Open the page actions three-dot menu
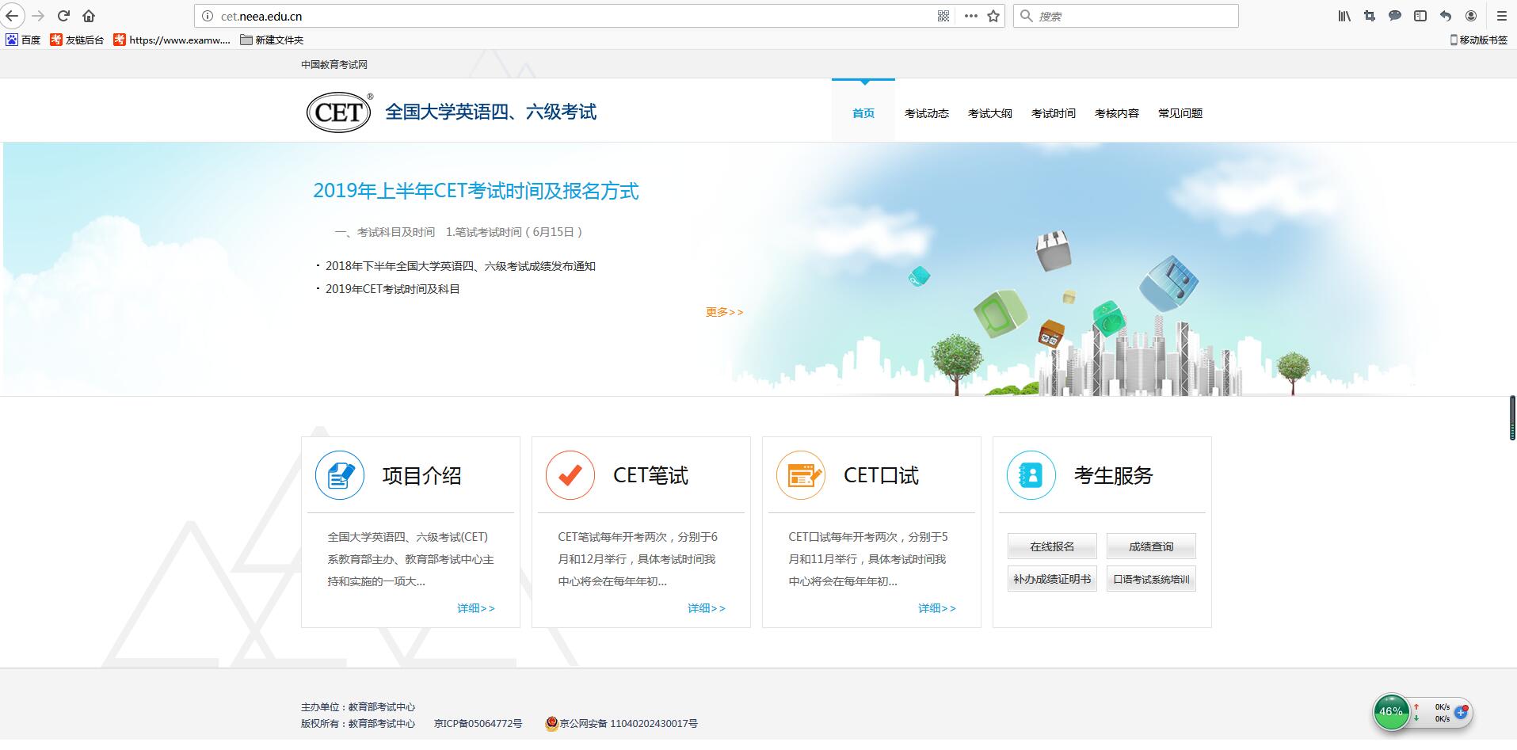 point(971,16)
